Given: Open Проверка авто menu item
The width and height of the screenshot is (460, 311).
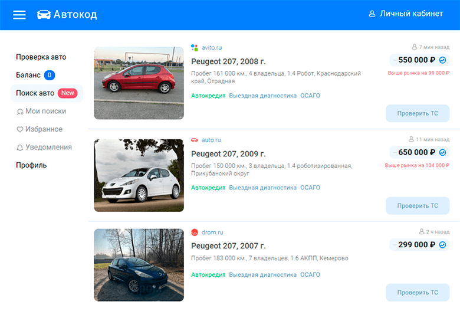Looking at the screenshot, I should click(x=41, y=57).
